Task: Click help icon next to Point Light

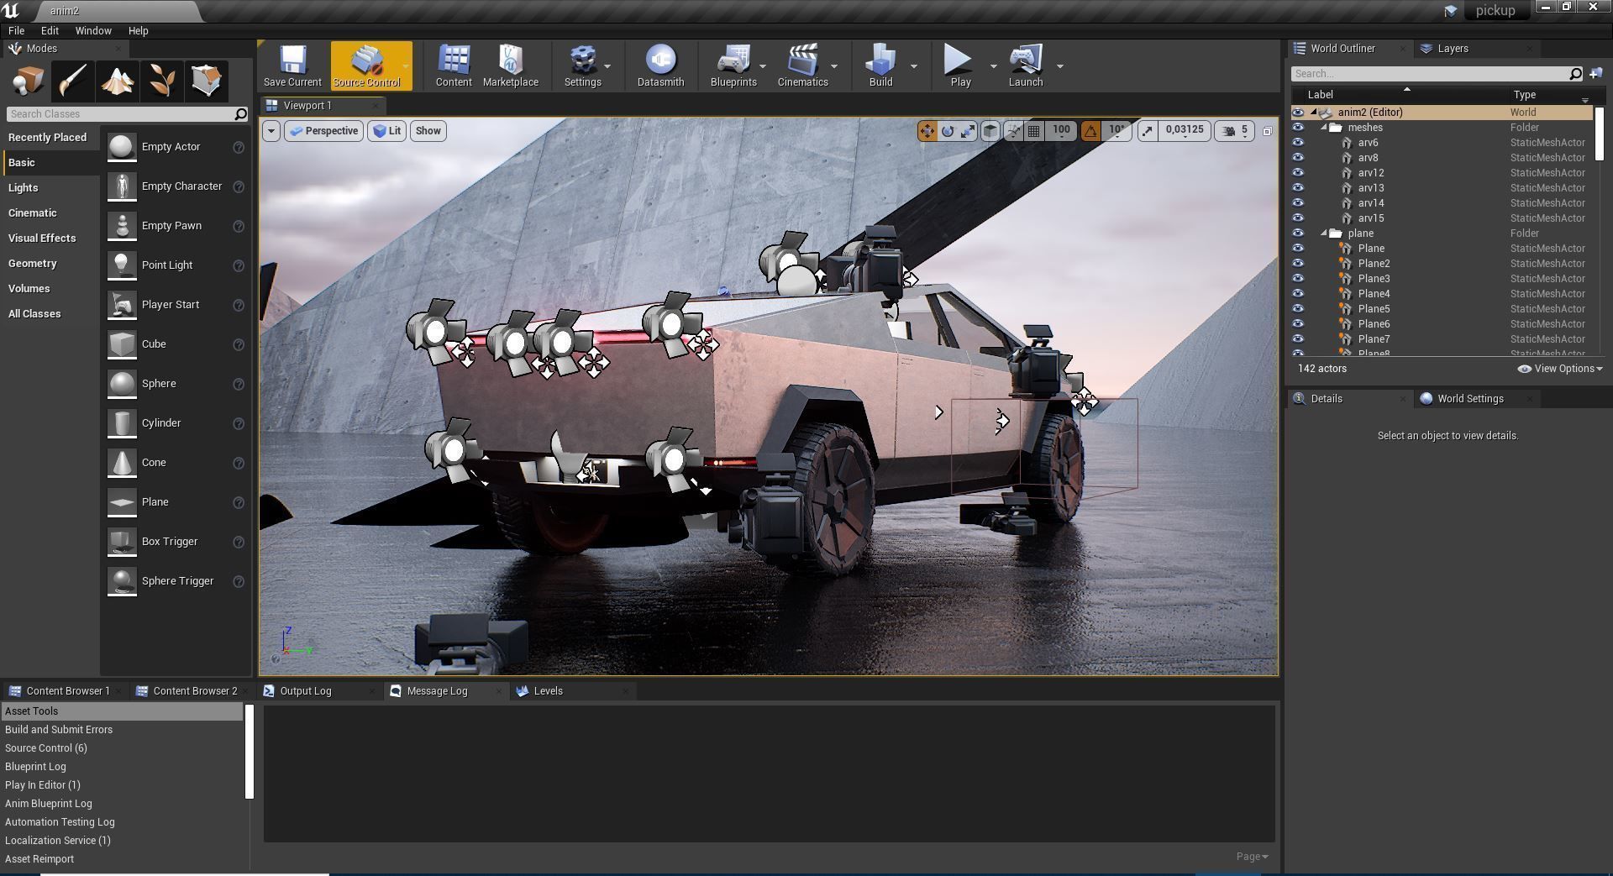Action: point(239,265)
